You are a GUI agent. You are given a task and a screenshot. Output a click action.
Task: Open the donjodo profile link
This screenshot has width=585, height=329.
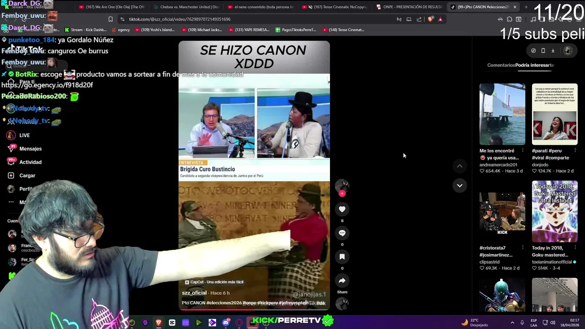(540, 165)
